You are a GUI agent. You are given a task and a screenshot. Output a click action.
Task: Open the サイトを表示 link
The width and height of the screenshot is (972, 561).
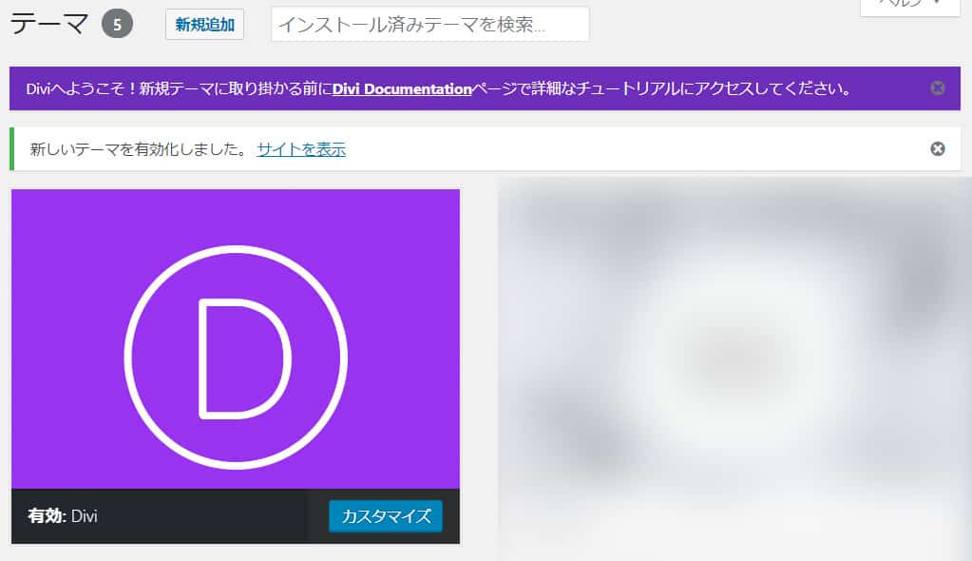click(x=301, y=149)
